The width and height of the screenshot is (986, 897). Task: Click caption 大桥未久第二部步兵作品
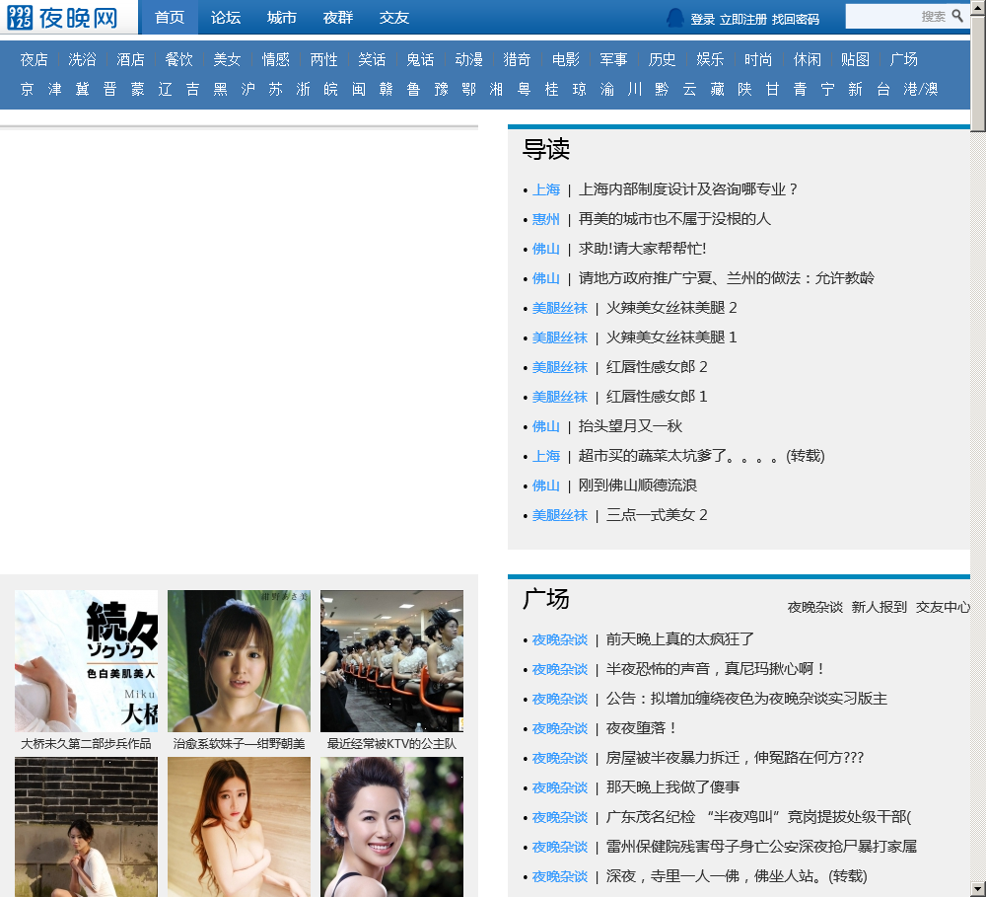(x=86, y=744)
